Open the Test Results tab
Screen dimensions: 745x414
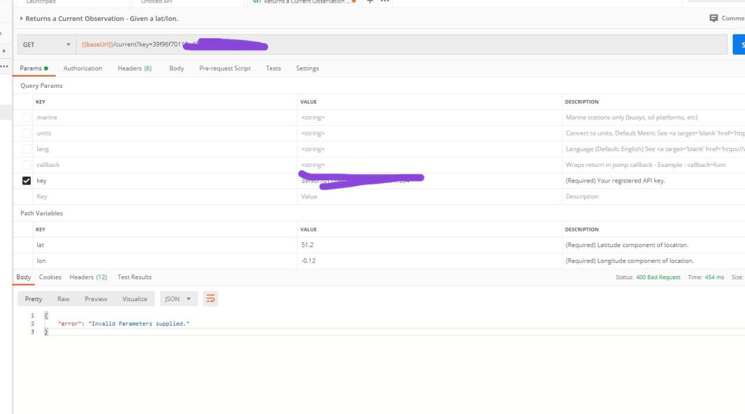coord(134,277)
